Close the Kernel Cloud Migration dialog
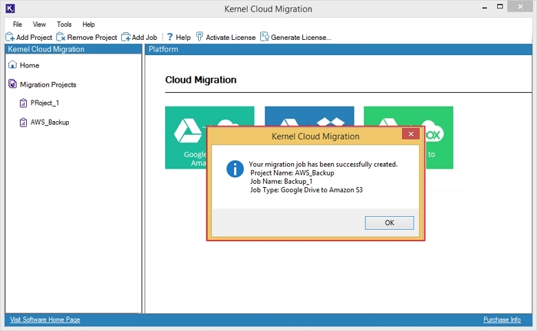Image resolution: width=537 pixels, height=331 pixels. point(410,134)
